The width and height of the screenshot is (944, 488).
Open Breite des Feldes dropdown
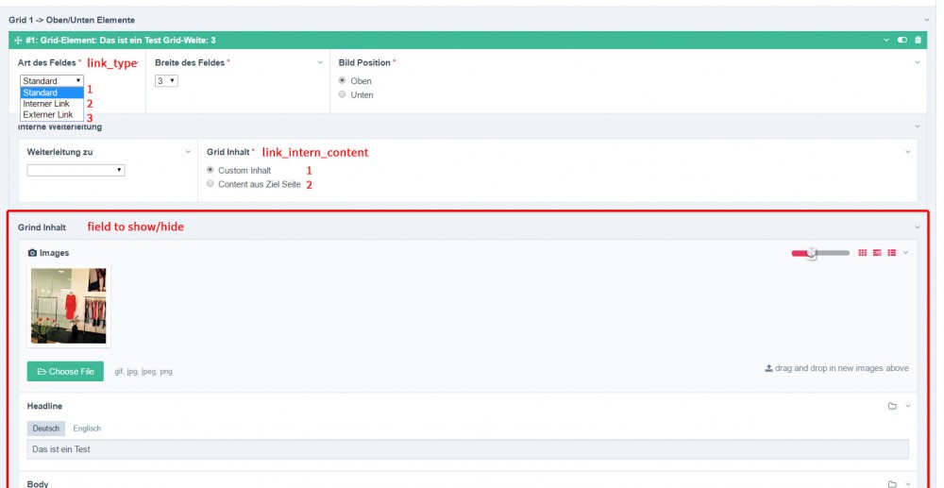click(166, 81)
